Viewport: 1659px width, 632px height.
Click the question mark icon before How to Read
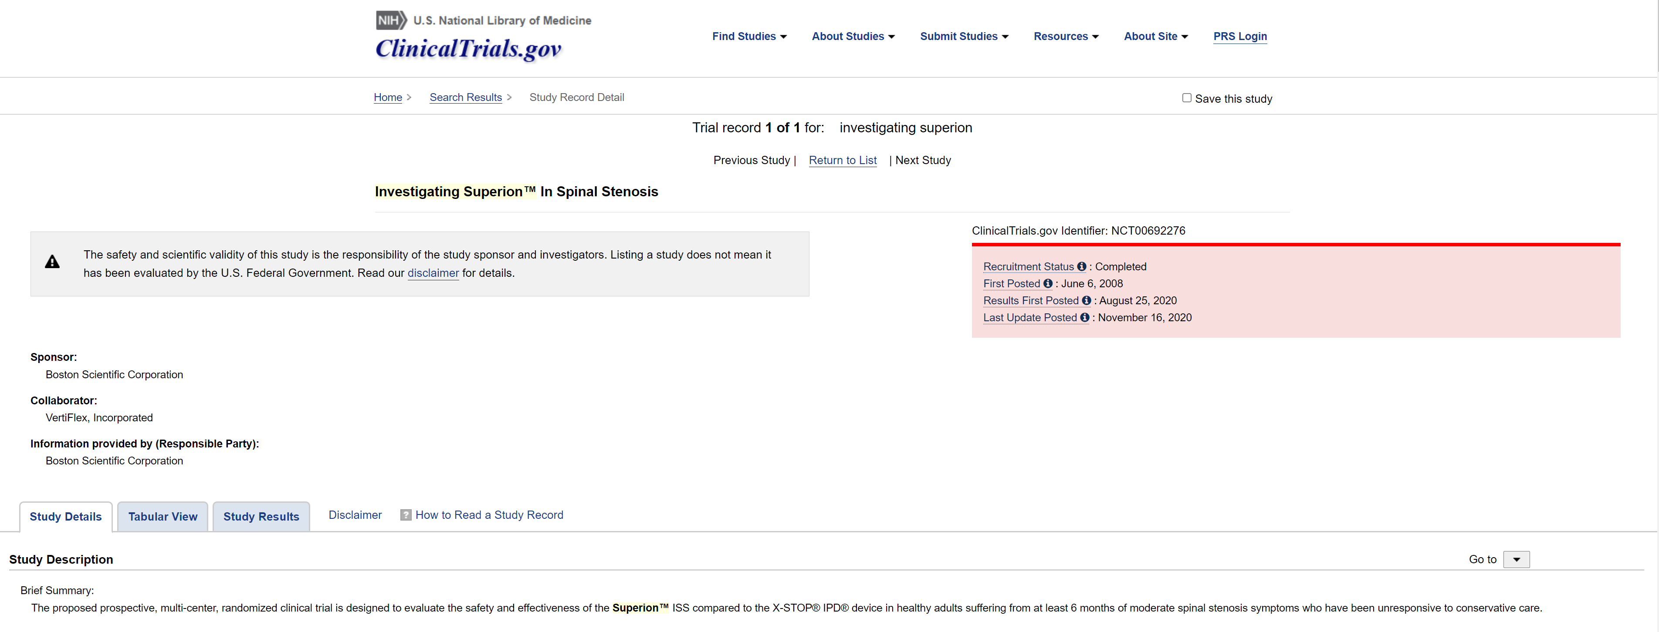[x=406, y=515]
